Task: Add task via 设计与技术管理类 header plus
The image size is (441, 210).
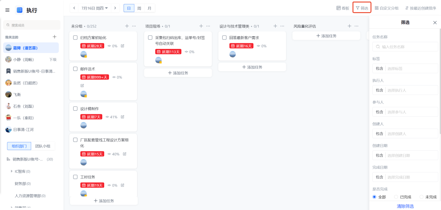Action: (275, 26)
